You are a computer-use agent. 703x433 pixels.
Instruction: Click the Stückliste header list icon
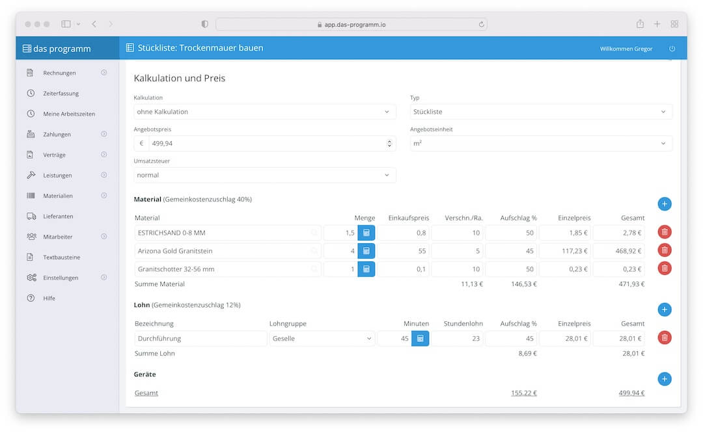pos(130,47)
